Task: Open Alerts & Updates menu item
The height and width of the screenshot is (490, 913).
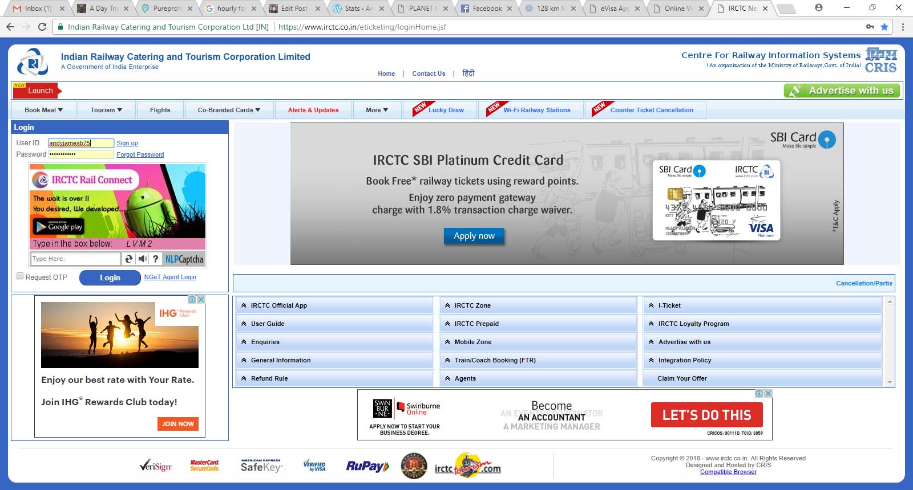Action: click(313, 110)
